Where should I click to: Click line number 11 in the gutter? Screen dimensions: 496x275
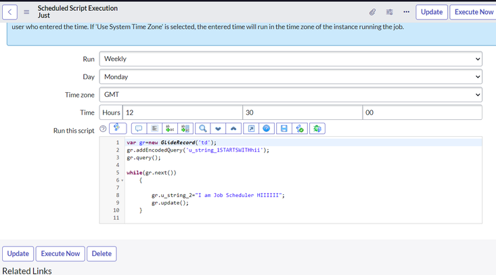tap(116, 218)
